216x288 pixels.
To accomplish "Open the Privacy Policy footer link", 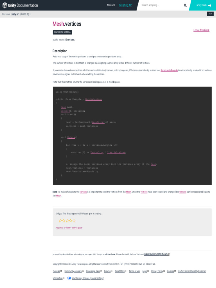I will (158, 271).
